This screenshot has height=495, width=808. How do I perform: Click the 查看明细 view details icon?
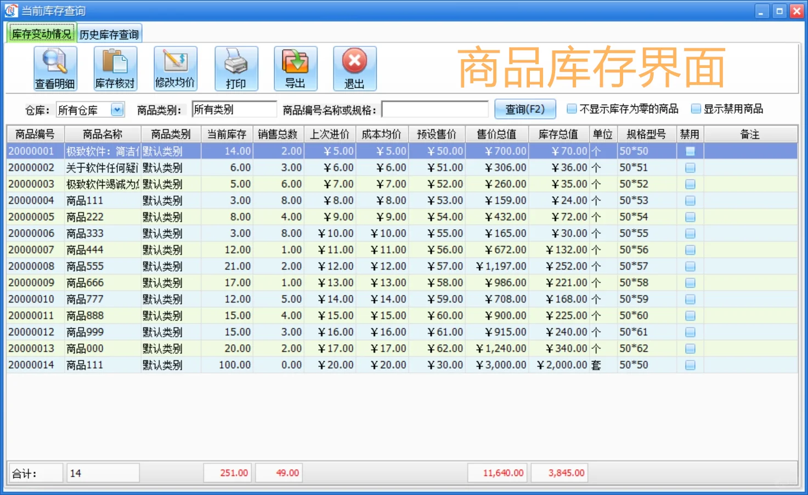54,68
